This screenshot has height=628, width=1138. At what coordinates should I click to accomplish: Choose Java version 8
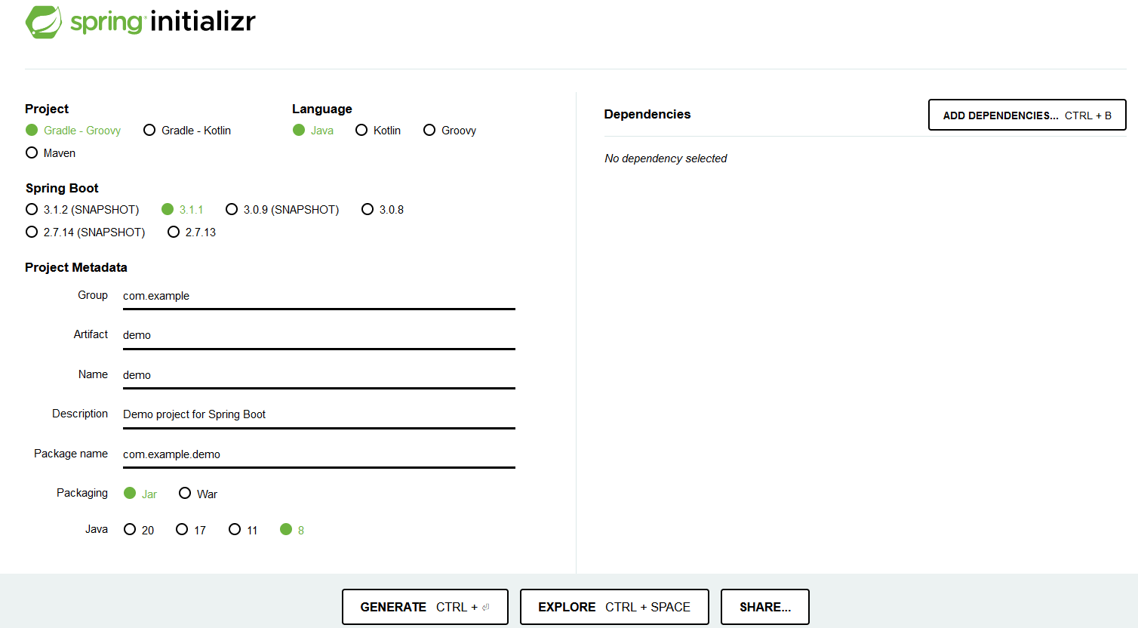point(292,530)
